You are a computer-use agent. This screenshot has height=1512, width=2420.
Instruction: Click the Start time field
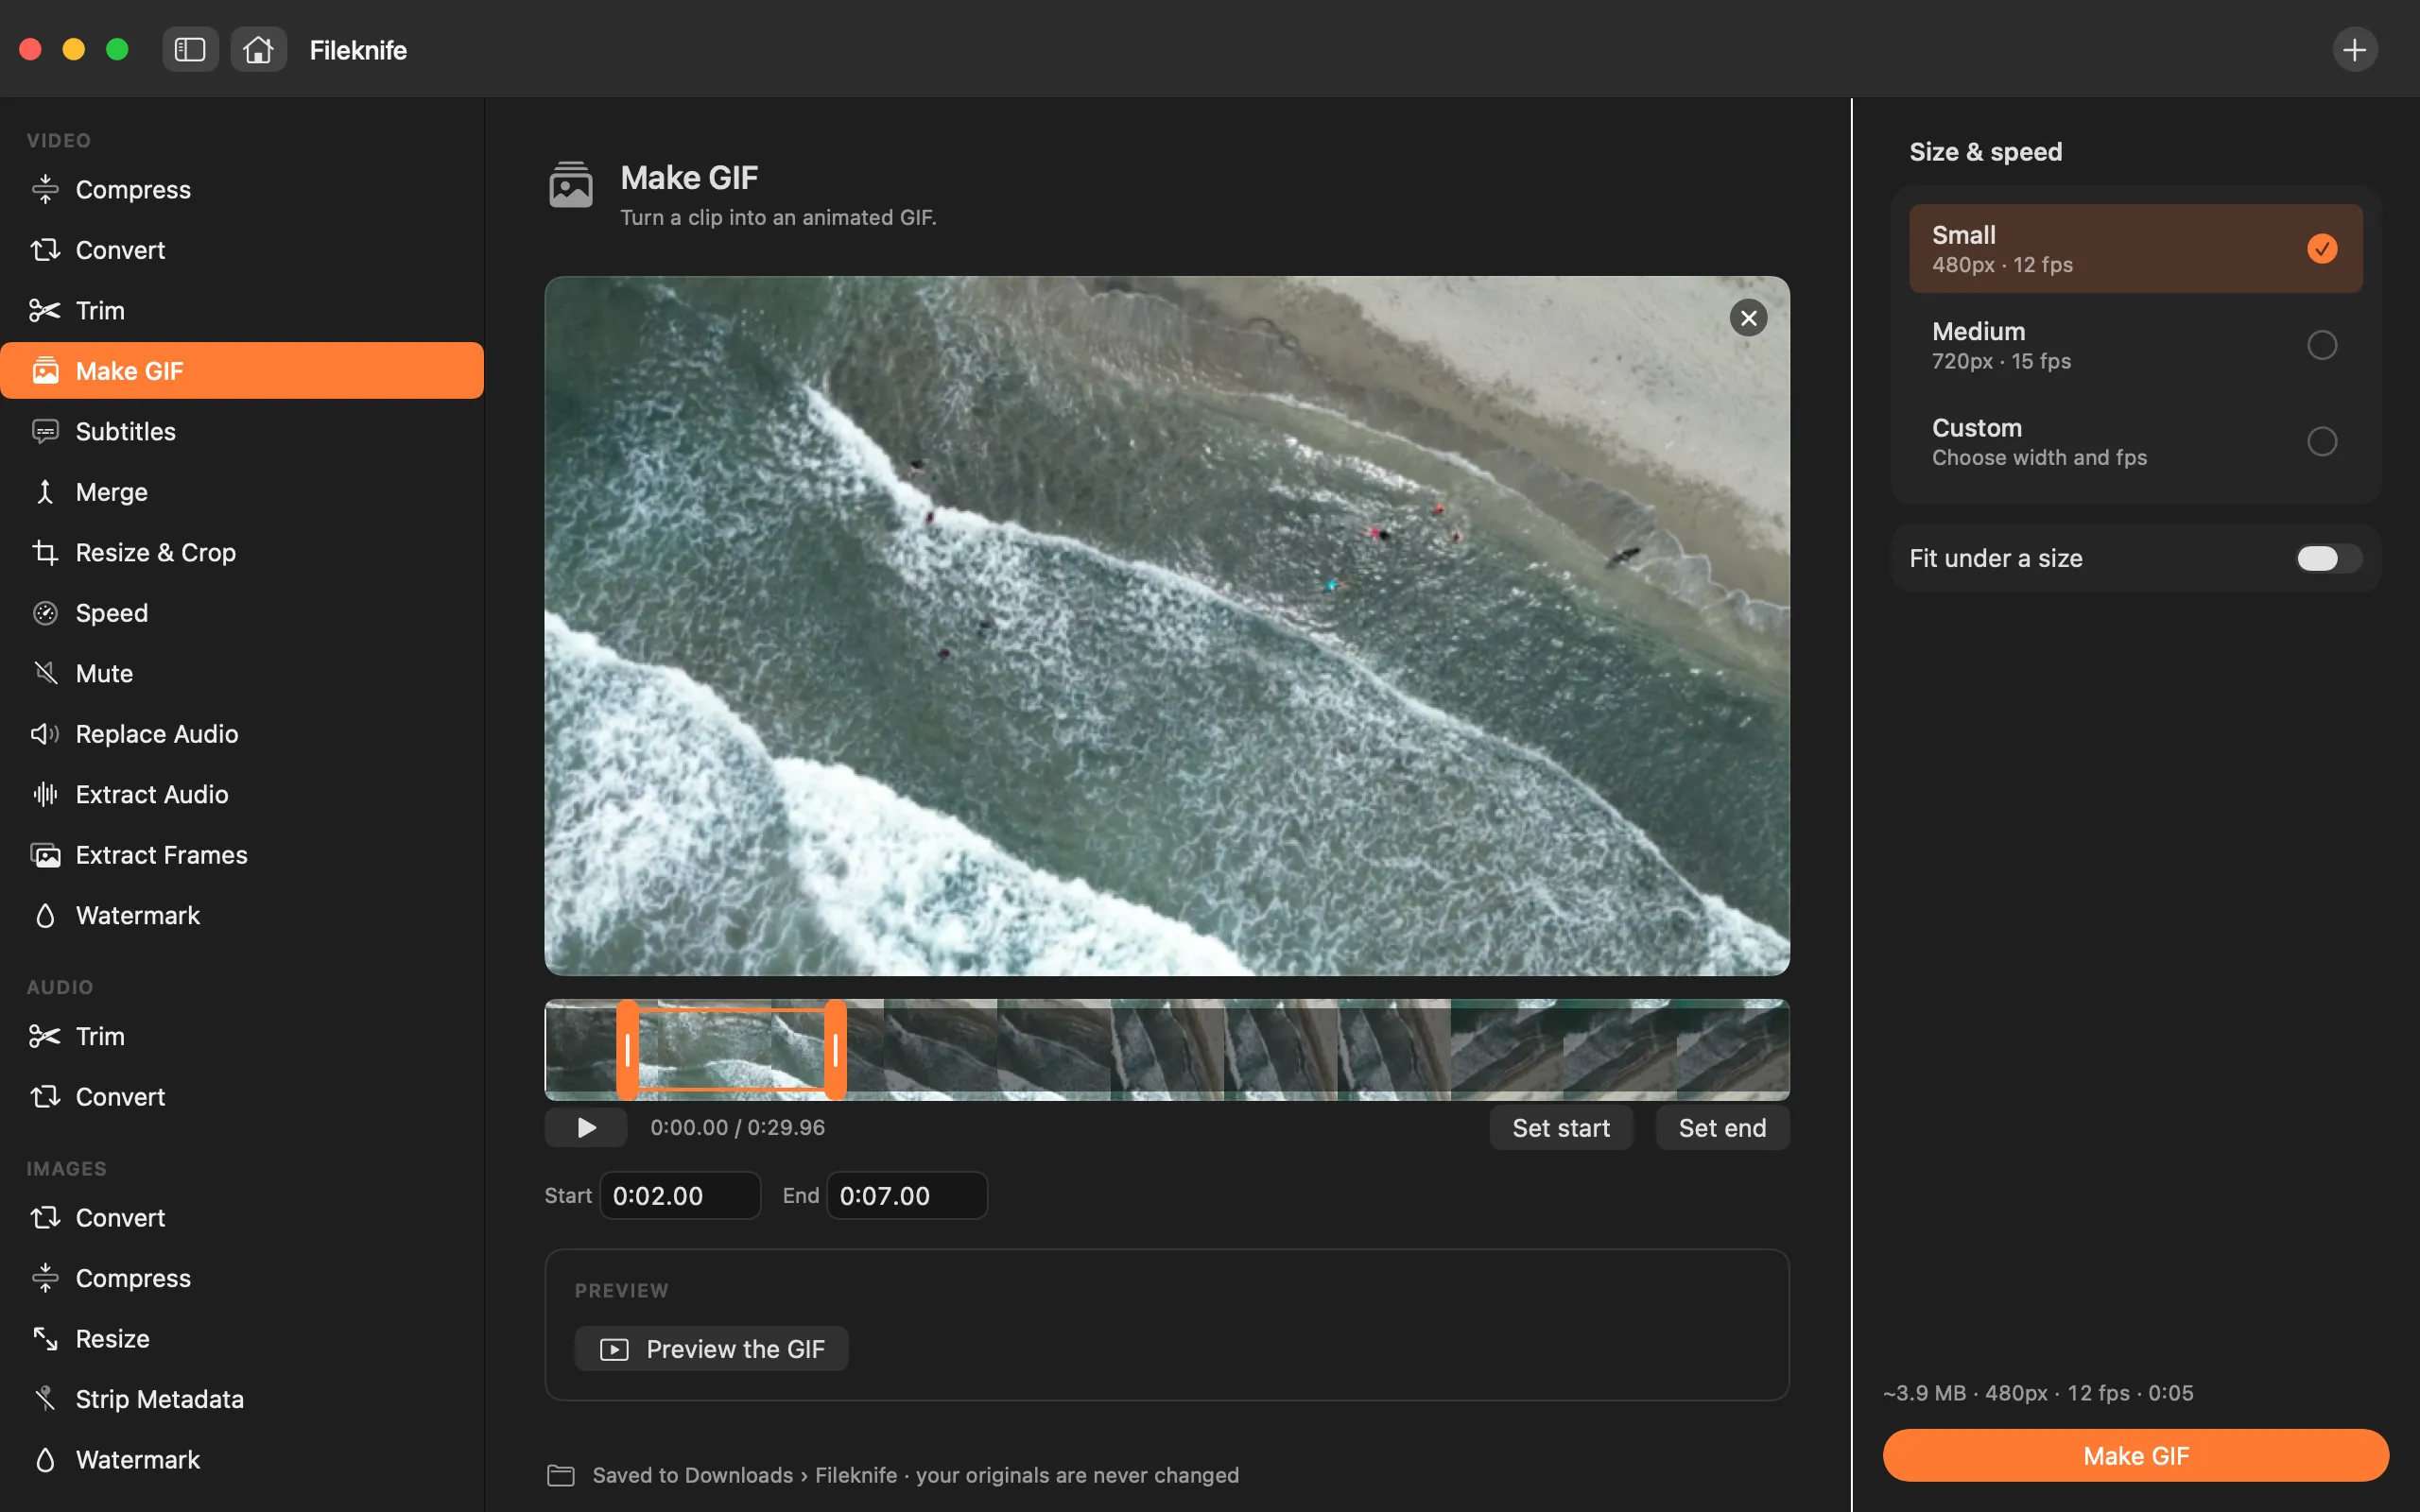click(x=680, y=1195)
